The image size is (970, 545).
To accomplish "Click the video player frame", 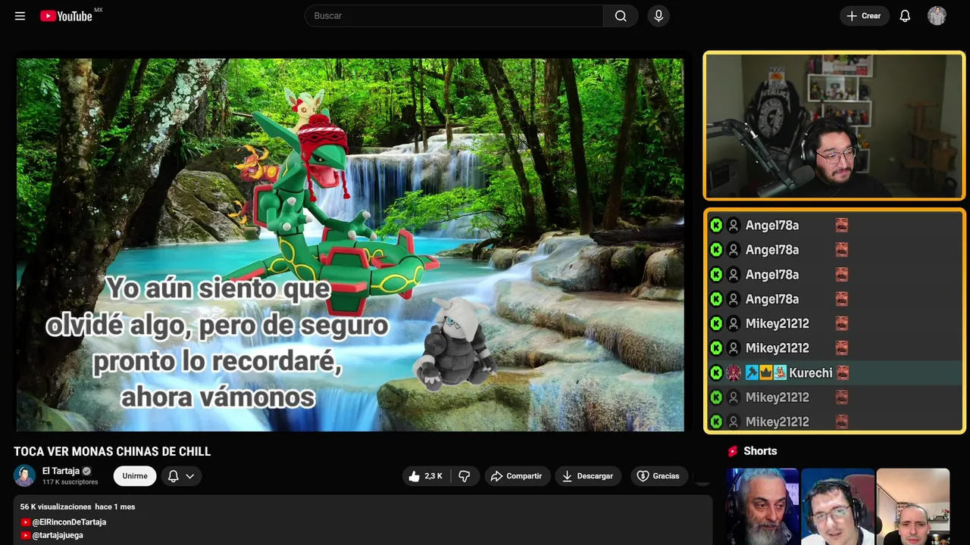I will (350, 244).
